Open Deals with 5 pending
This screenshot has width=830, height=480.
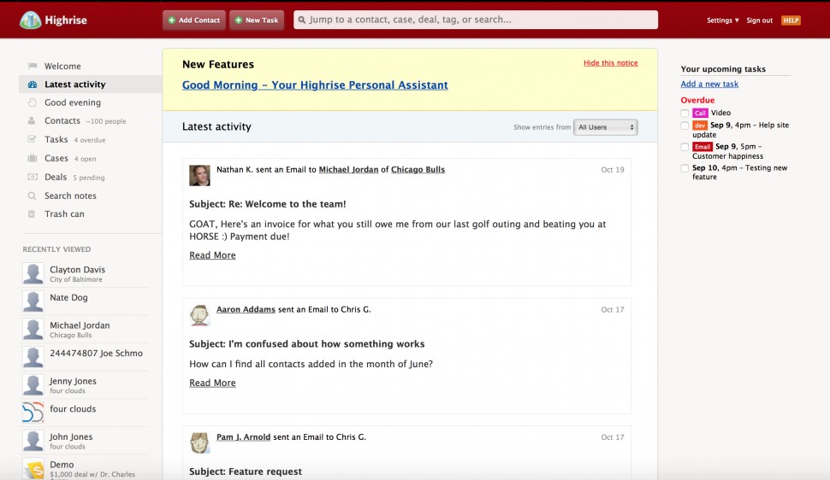74,177
